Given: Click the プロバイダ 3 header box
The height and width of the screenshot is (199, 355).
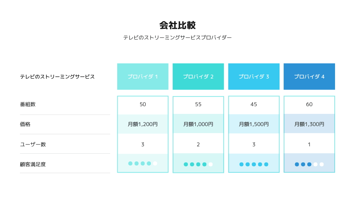Looking at the screenshot, I should point(254,77).
